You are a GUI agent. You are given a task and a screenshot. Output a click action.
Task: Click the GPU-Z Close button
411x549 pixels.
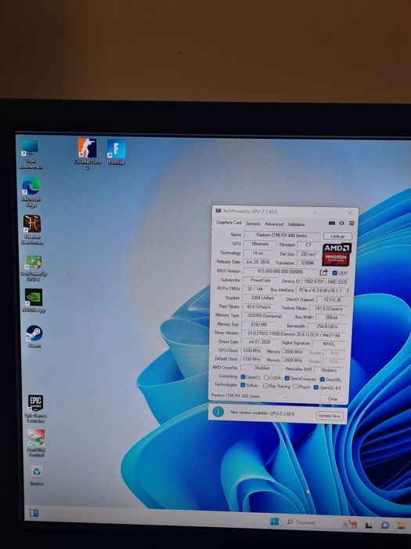(x=333, y=398)
